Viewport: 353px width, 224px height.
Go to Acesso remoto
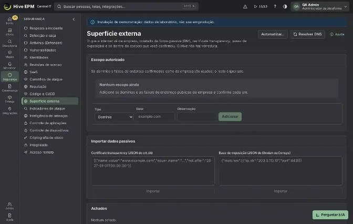[50, 152]
